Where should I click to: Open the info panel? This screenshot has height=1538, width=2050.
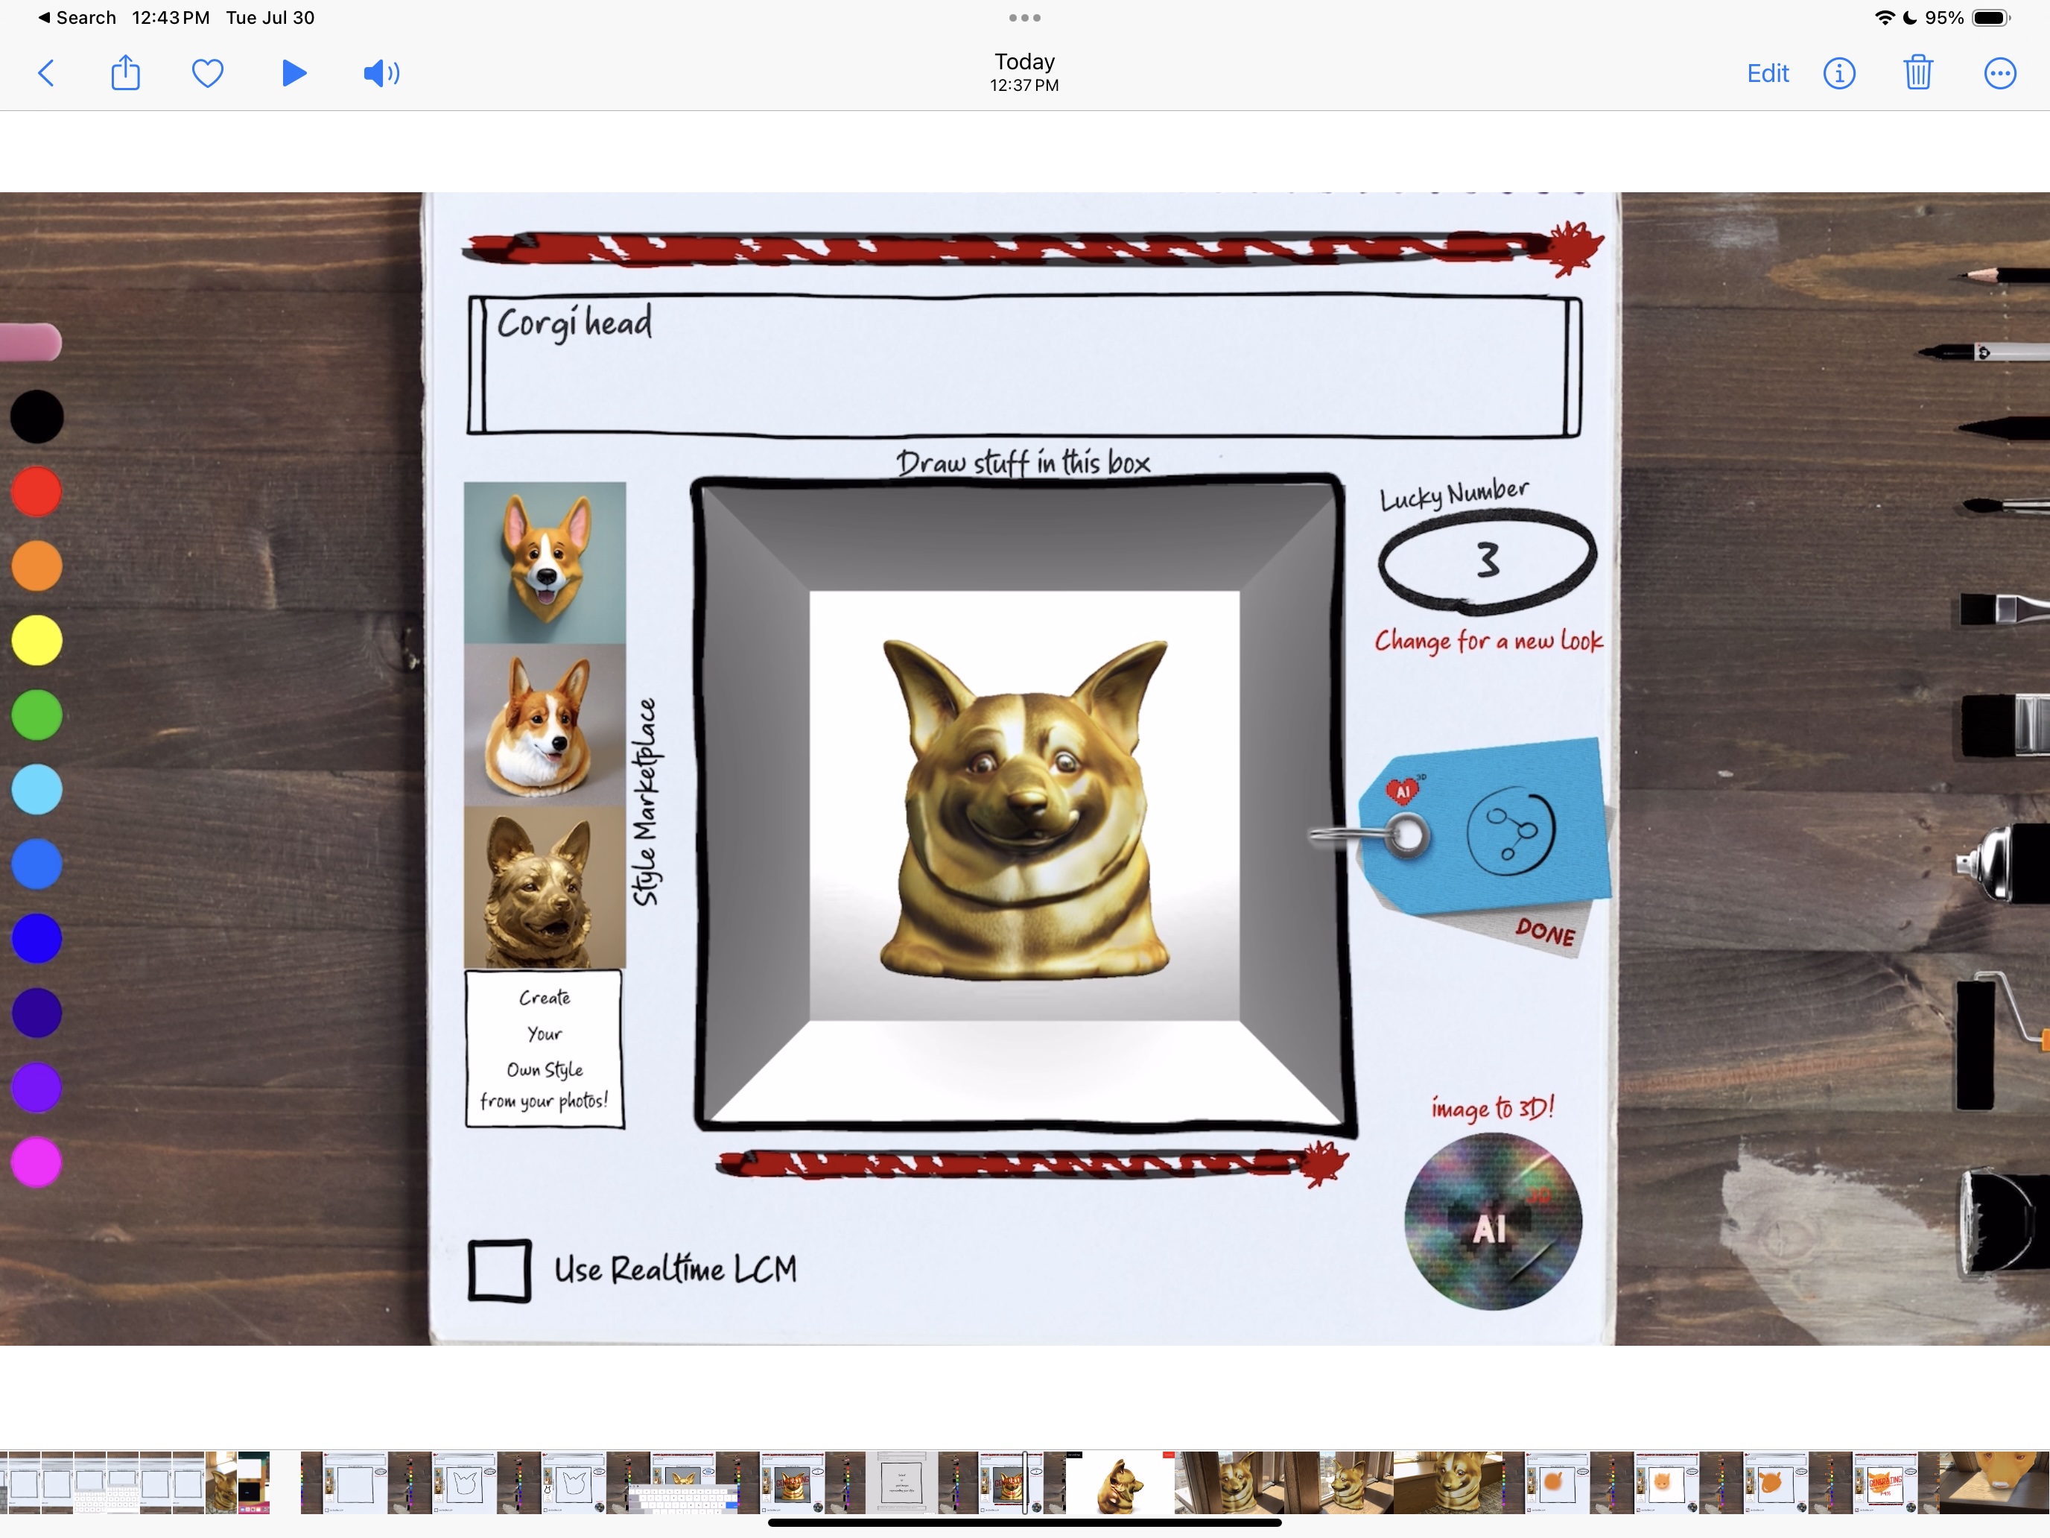1838,73
